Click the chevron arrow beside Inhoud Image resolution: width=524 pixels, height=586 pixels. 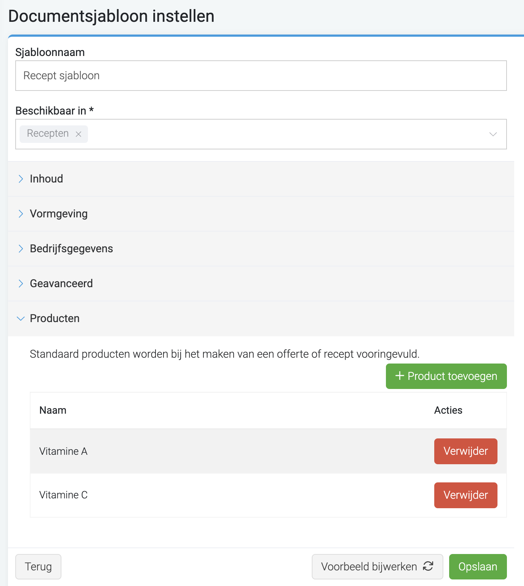point(21,179)
